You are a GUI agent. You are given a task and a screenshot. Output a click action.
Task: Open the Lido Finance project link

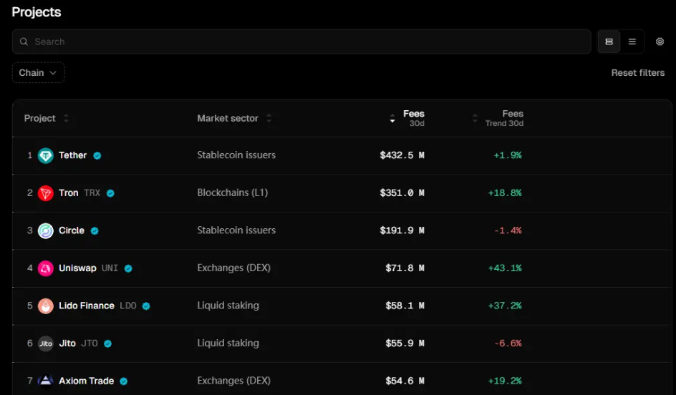coord(87,306)
